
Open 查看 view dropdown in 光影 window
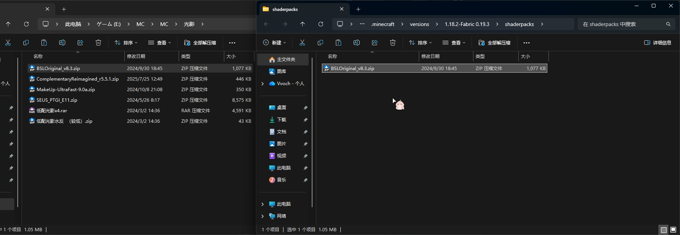click(159, 43)
